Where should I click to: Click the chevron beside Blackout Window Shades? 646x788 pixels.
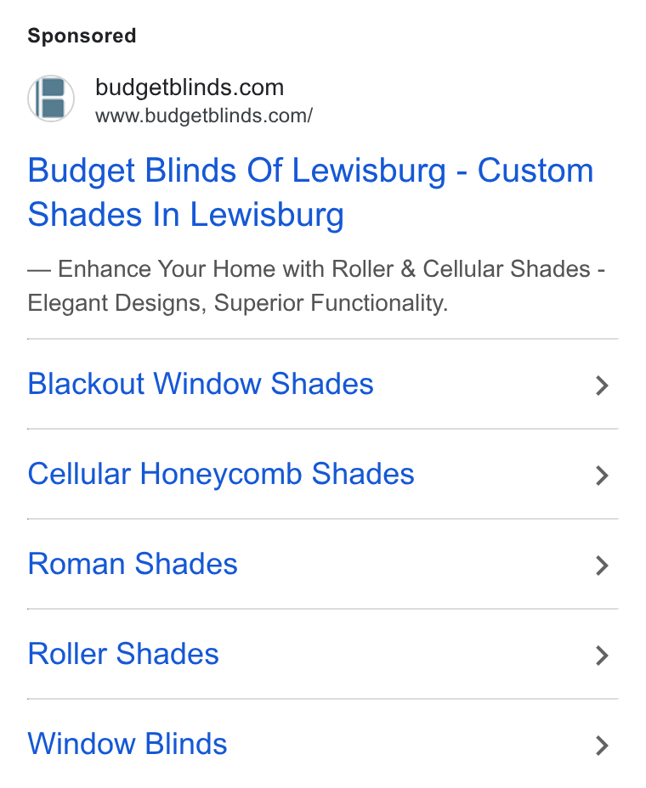tap(602, 386)
